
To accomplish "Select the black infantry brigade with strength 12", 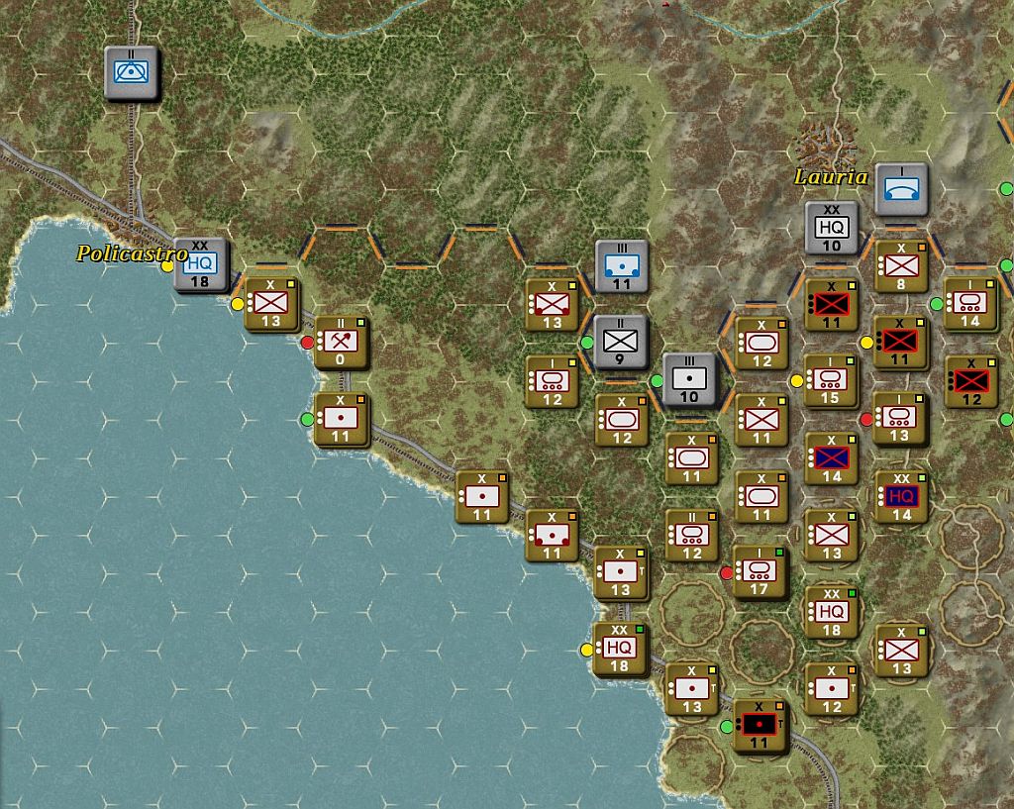I will click(971, 381).
